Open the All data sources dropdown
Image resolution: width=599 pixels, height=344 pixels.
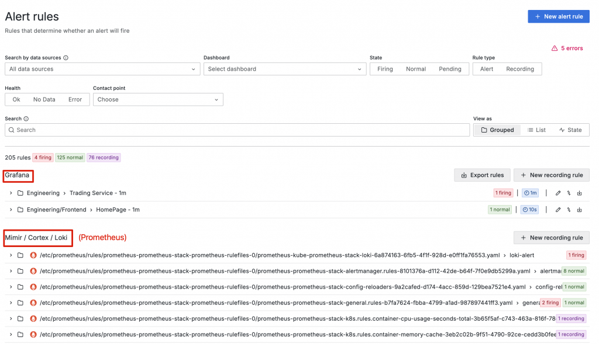pyautogui.click(x=102, y=69)
